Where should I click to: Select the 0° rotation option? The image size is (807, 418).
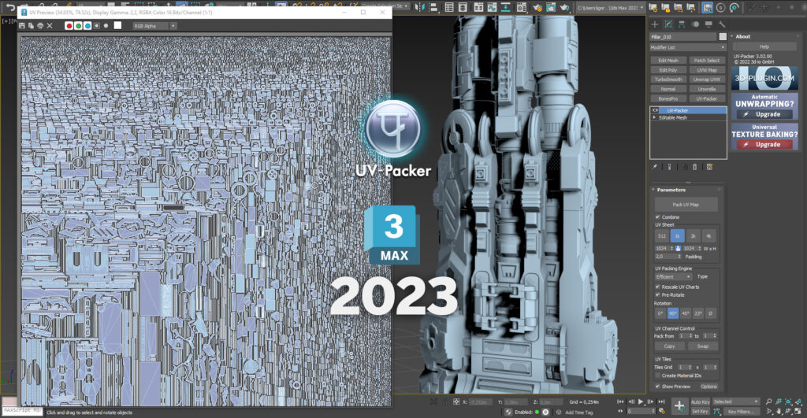click(x=660, y=313)
